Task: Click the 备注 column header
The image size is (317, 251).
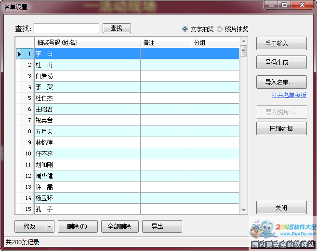Action: point(166,42)
